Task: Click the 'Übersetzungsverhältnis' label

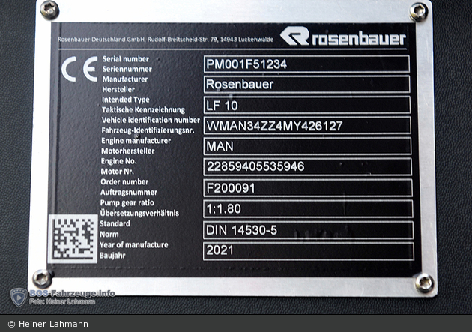Action: pyautogui.click(x=139, y=213)
